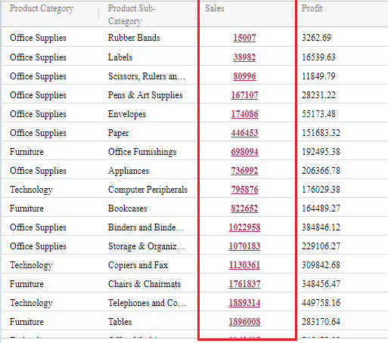Click the Copiers and Fax link 1130361

coord(244,265)
